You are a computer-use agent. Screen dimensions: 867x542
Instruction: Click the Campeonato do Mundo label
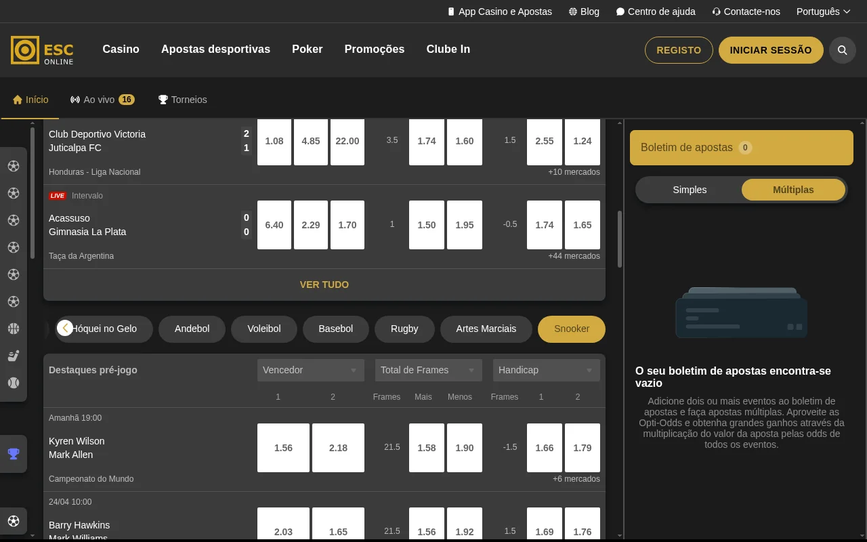point(91,479)
